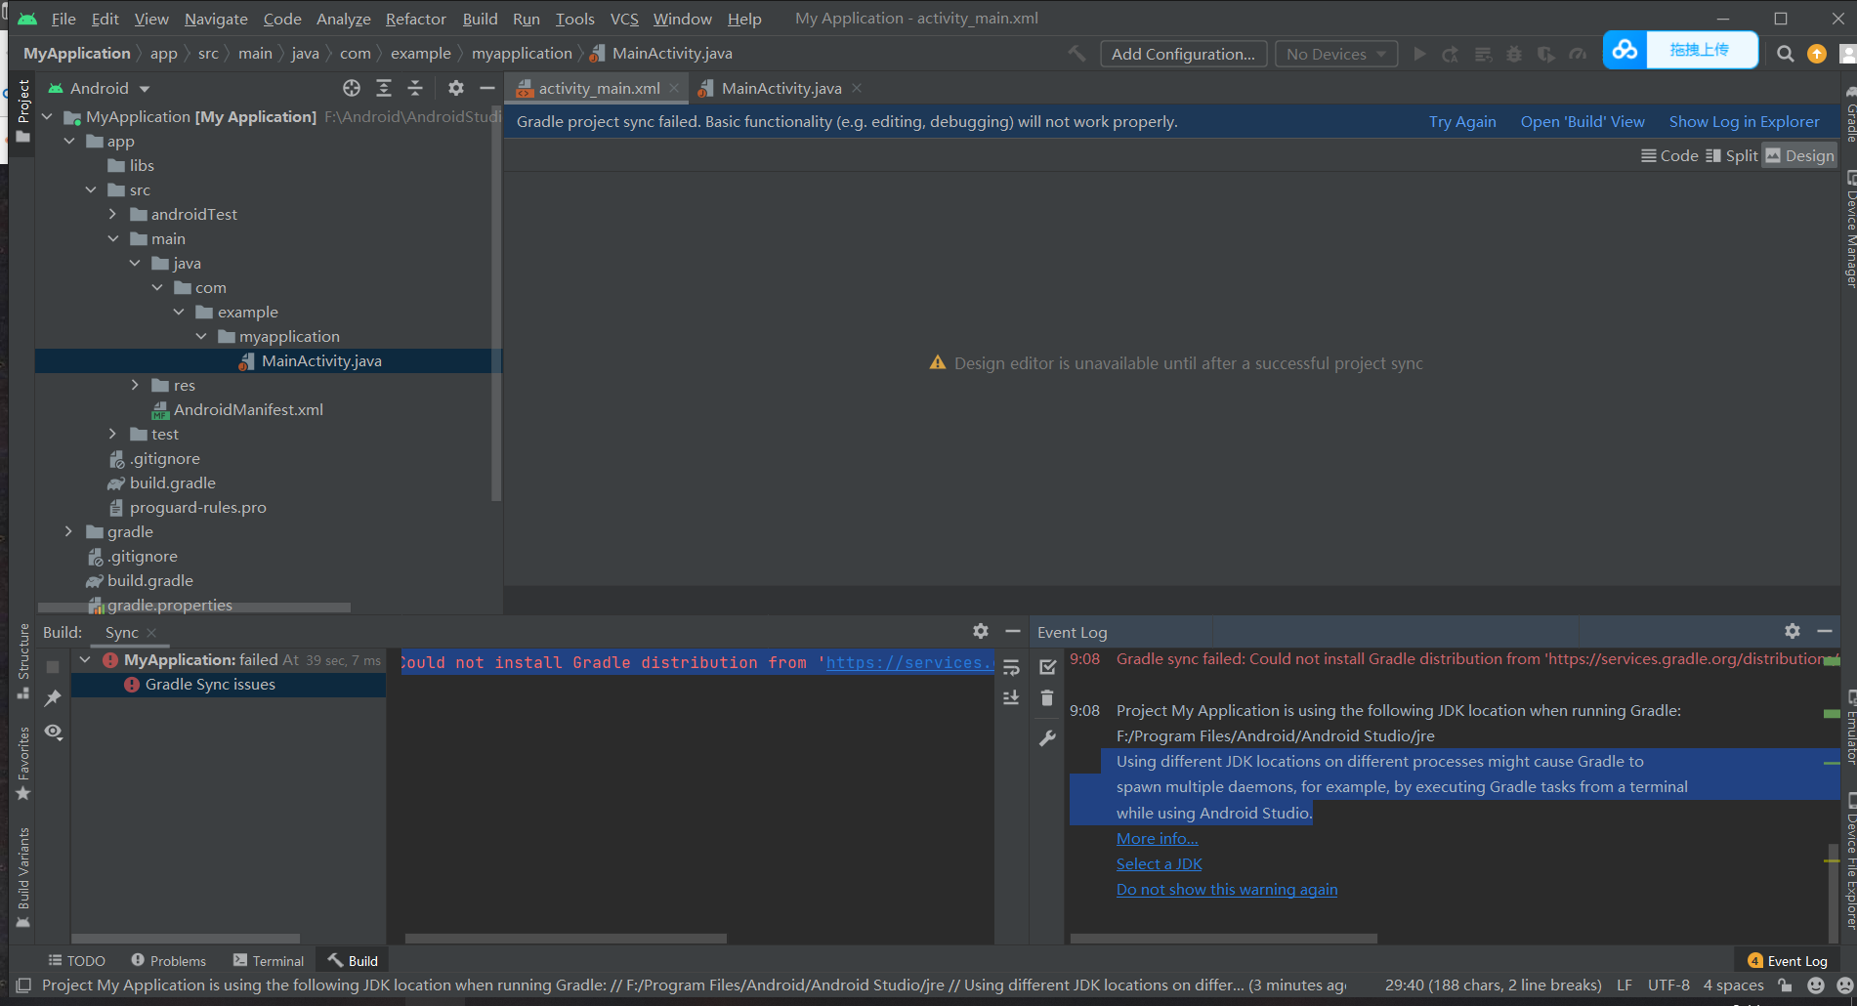Click Open 'Build' View link

pyautogui.click(x=1583, y=121)
